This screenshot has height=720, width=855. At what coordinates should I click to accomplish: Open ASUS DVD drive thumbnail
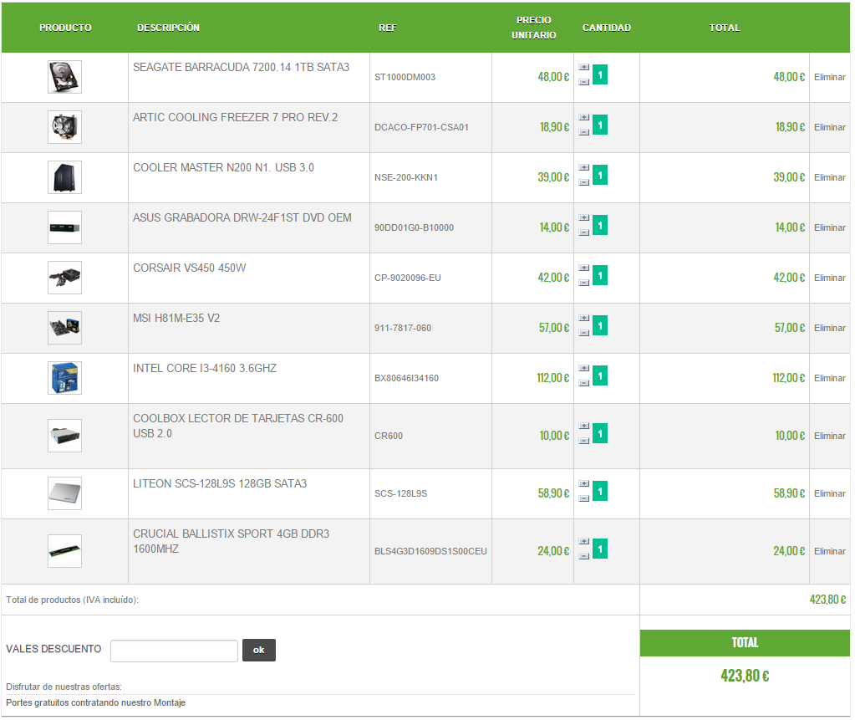(x=65, y=227)
